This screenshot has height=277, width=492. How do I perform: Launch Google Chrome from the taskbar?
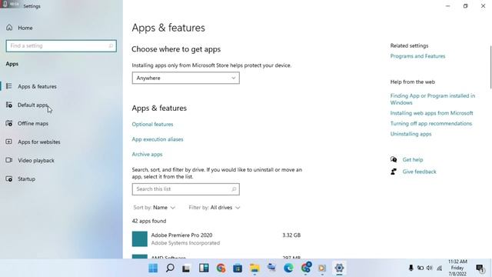click(x=221, y=269)
